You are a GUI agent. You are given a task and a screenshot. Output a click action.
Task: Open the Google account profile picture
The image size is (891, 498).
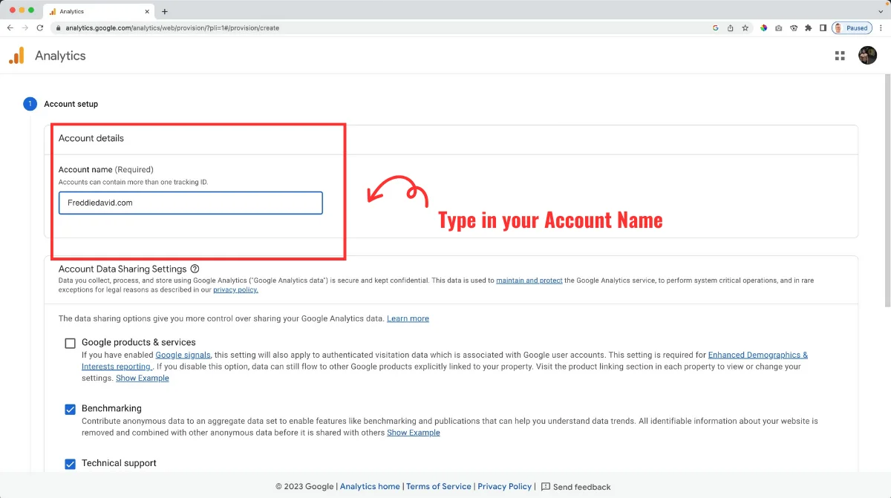pos(867,55)
